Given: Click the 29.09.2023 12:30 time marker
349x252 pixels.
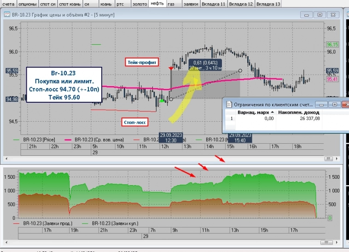Looking at the screenshot, I should coord(171,138).
